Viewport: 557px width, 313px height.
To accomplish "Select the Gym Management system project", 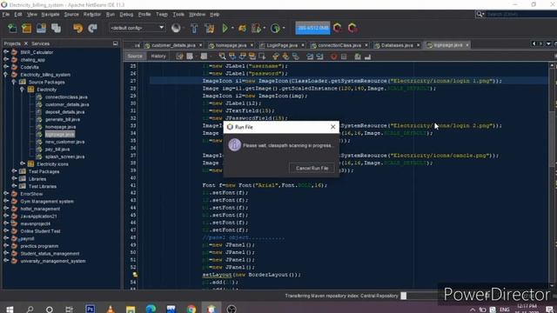I will (x=47, y=201).
